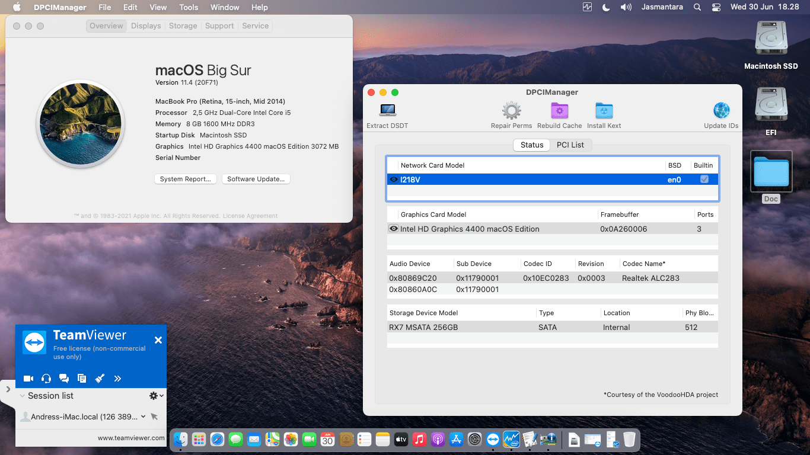Click the TeamViewer headset audio icon
The image size is (810, 455).
[46, 379]
